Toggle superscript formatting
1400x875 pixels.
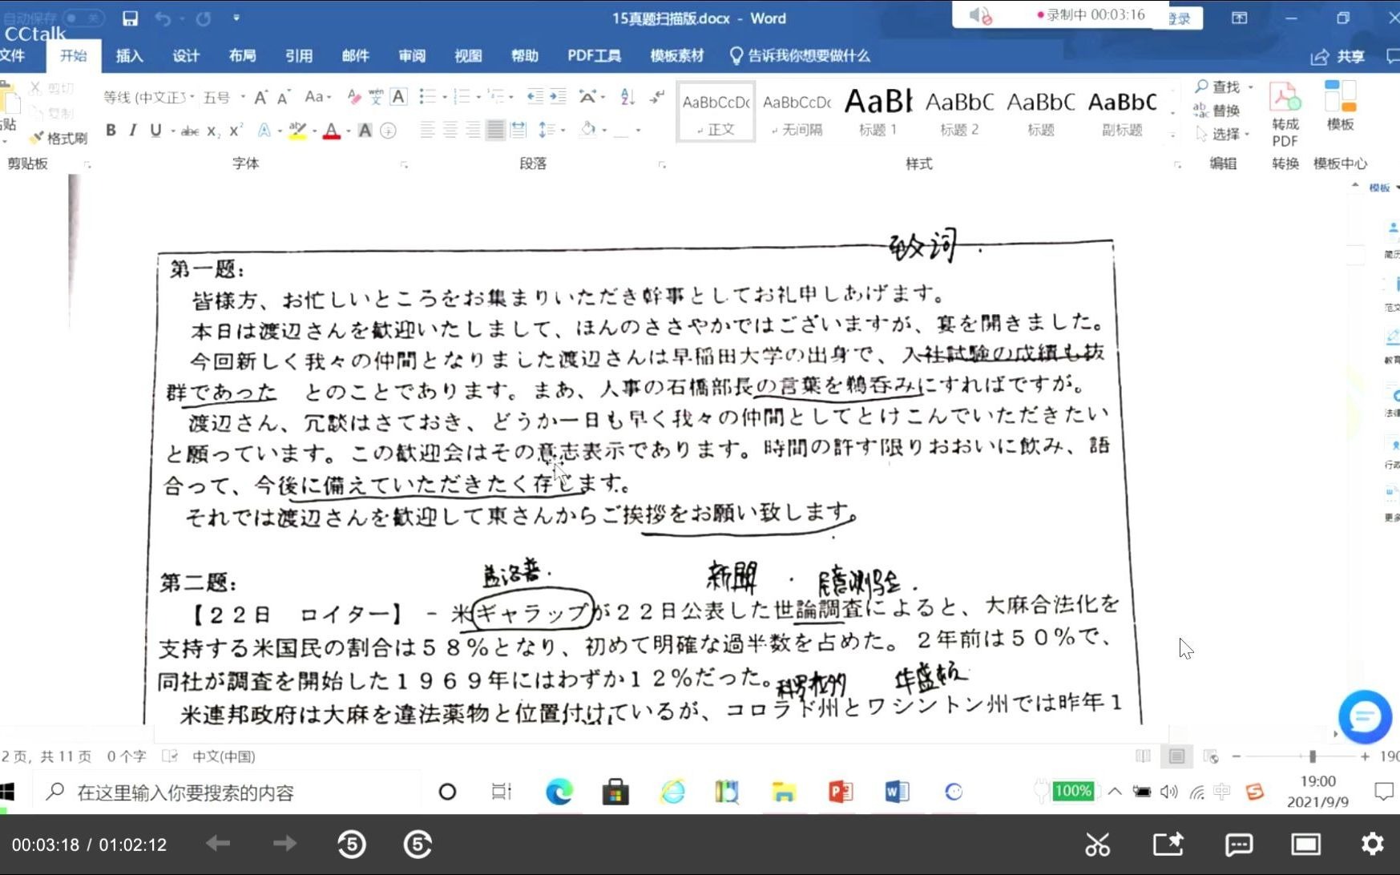pyautogui.click(x=236, y=131)
